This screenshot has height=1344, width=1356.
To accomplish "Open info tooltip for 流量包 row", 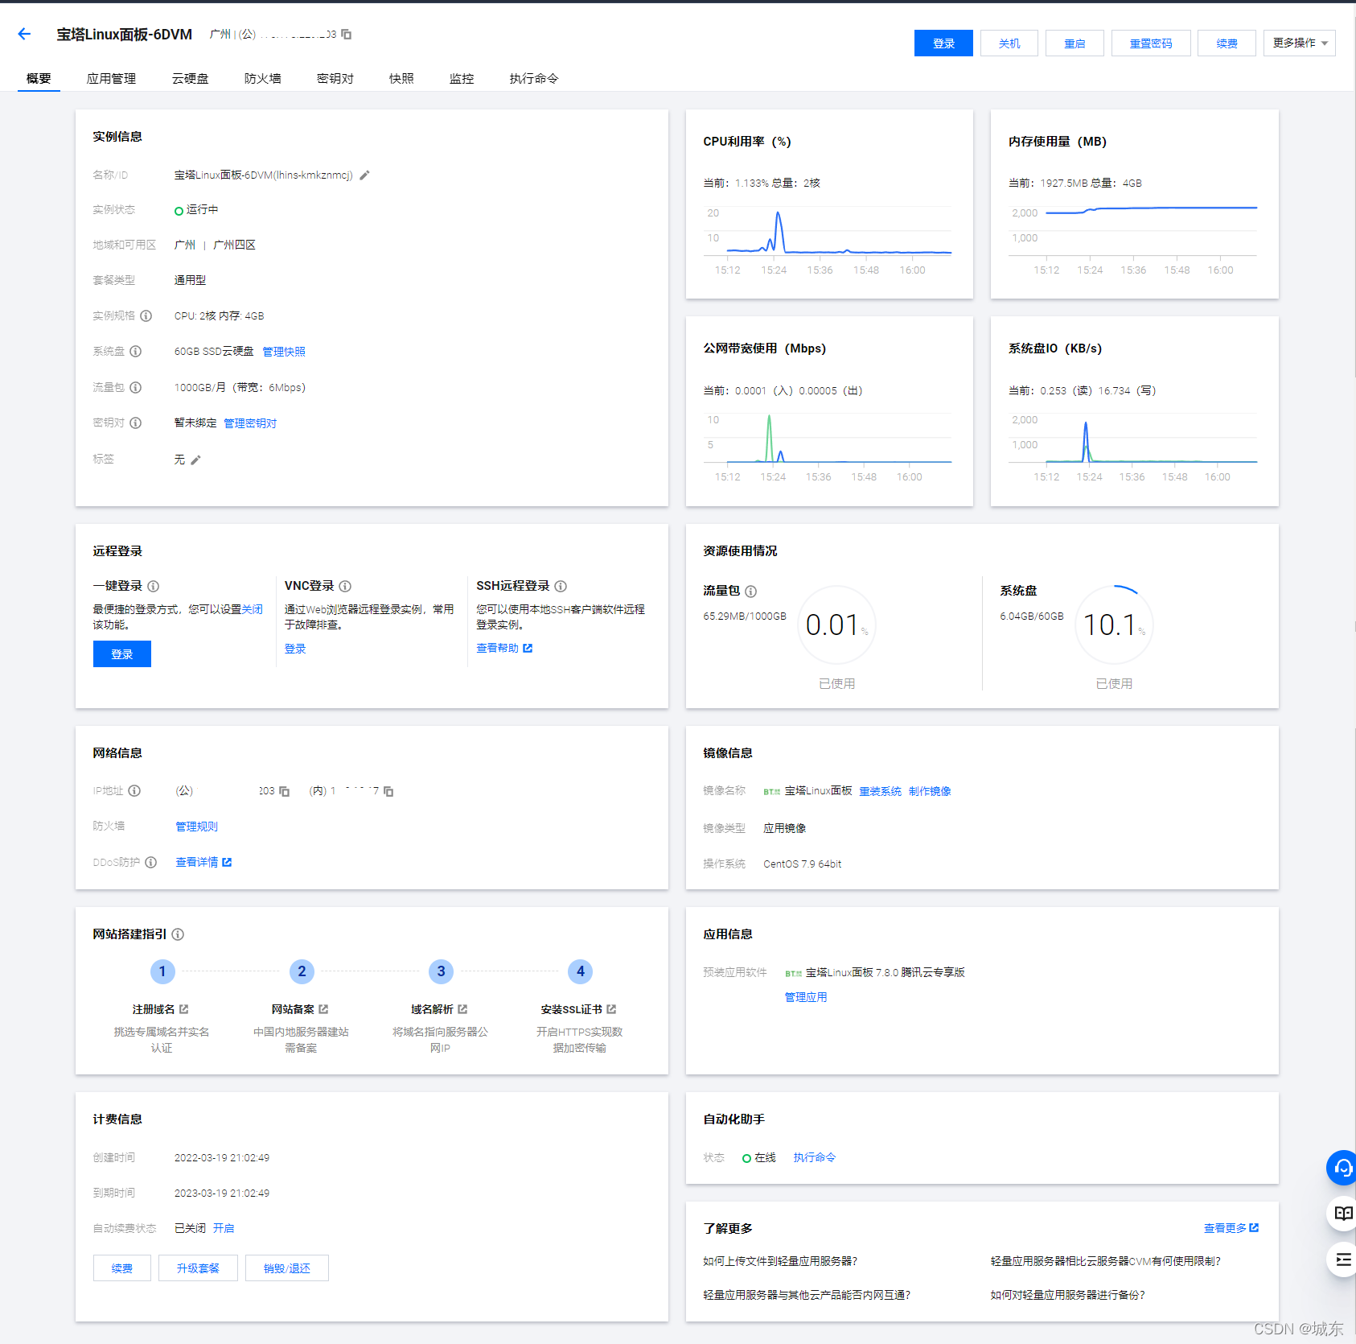I will click(135, 387).
